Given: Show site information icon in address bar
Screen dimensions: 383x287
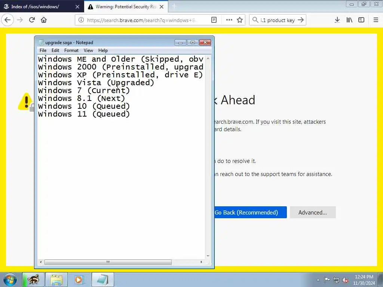Looking at the screenshot, I should pos(81,20).
